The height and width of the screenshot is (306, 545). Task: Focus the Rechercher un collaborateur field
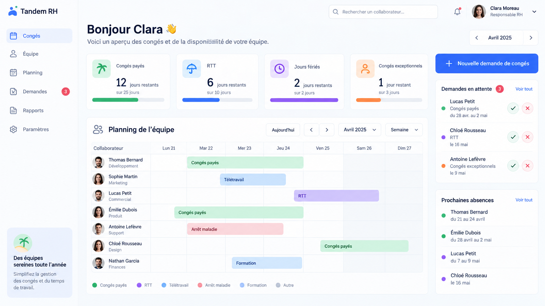[x=383, y=12]
